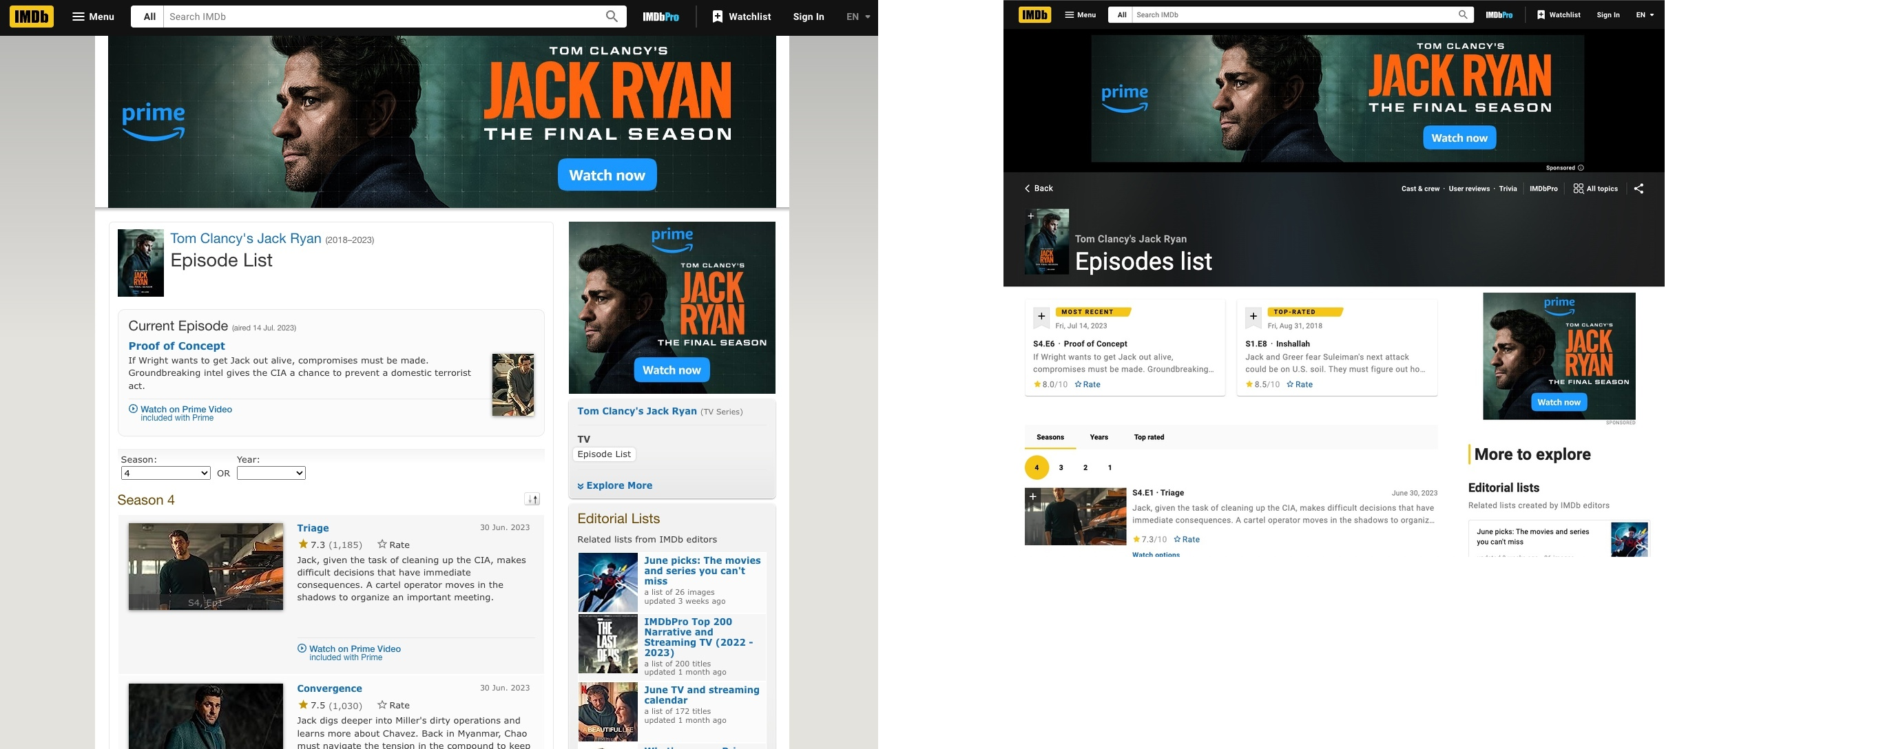Click Watch on Prime Video under Triage
Viewport: 1894px width, 749px height.
point(355,649)
